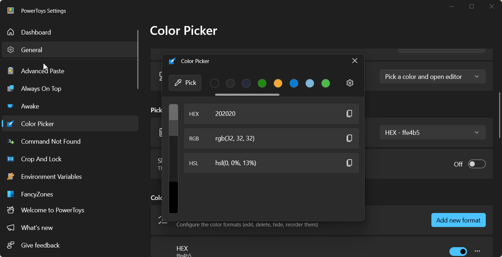Click the PowerToys app icon in title bar
The width and height of the screenshot is (502, 257).
11,11
